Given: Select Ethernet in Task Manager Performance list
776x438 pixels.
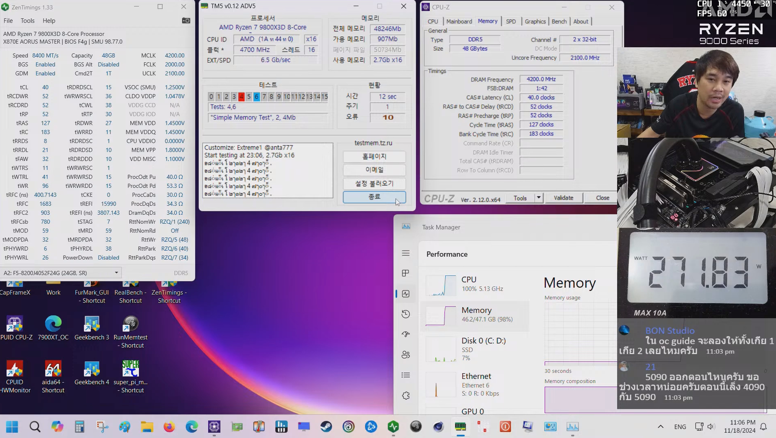Looking at the screenshot, I should click(475, 384).
